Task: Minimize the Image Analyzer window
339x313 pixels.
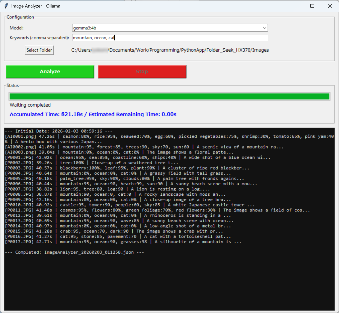Action: [295, 6]
